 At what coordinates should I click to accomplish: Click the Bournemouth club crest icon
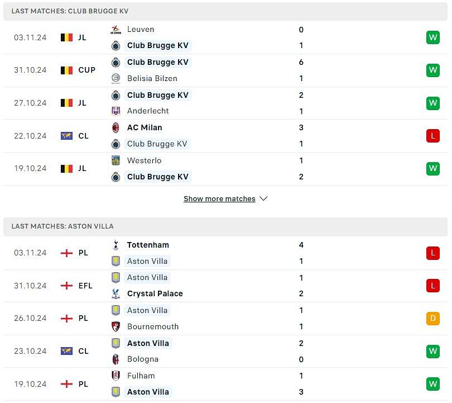(x=116, y=326)
